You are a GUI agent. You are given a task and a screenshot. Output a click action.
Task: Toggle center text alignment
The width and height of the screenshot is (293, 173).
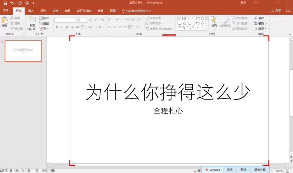pos(115,27)
